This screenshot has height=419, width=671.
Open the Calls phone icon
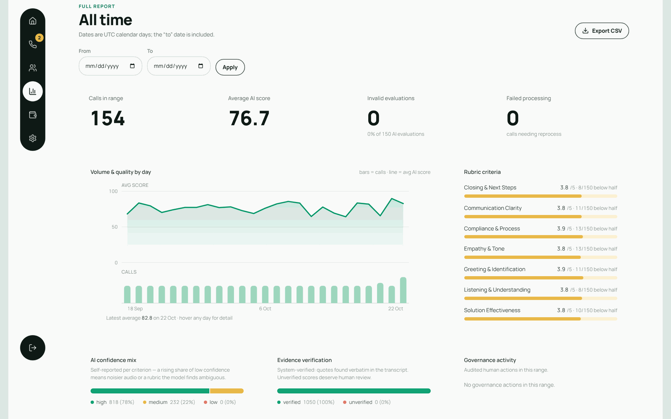[x=33, y=44]
